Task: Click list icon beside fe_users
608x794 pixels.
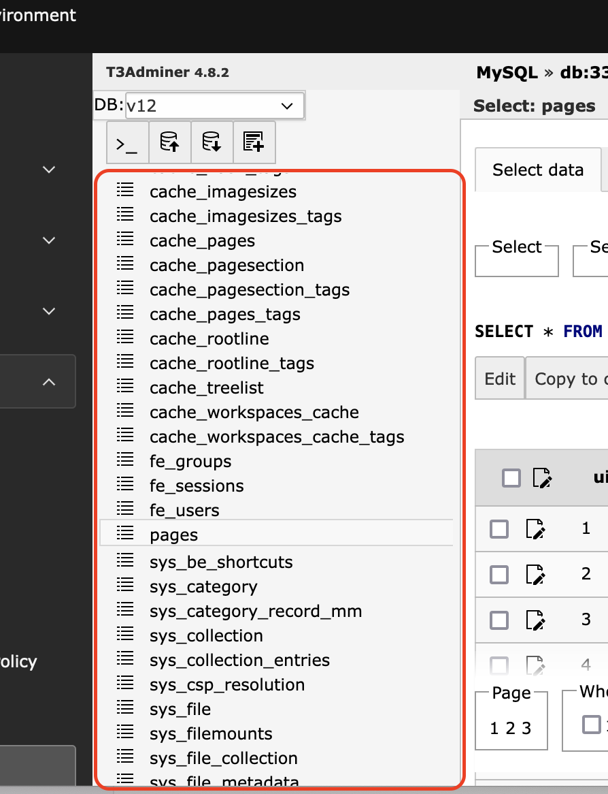Action: click(x=125, y=510)
